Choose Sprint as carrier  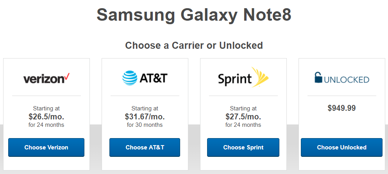(243, 147)
